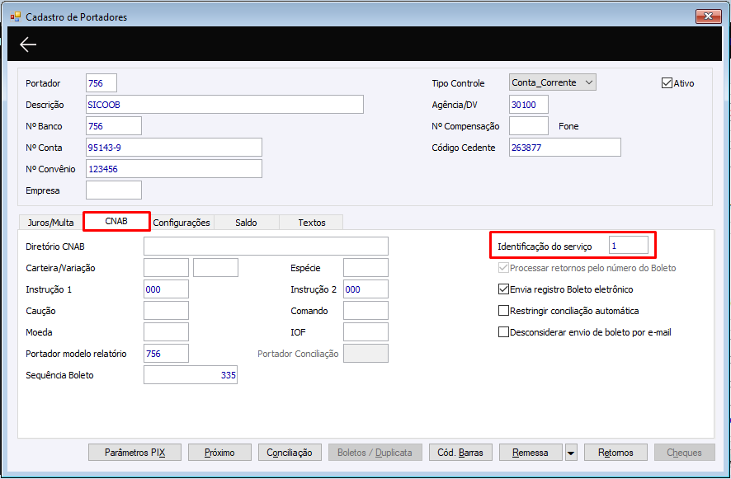The image size is (731, 479).
Task: Edit the Agência/DV field
Action: (529, 105)
